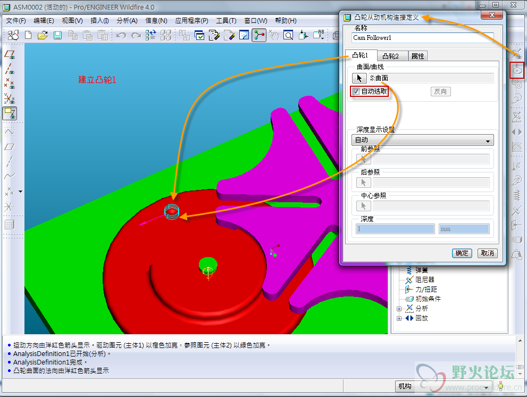
Task: Click the cam-follower connection icon in right toolbar
Action: [517, 69]
